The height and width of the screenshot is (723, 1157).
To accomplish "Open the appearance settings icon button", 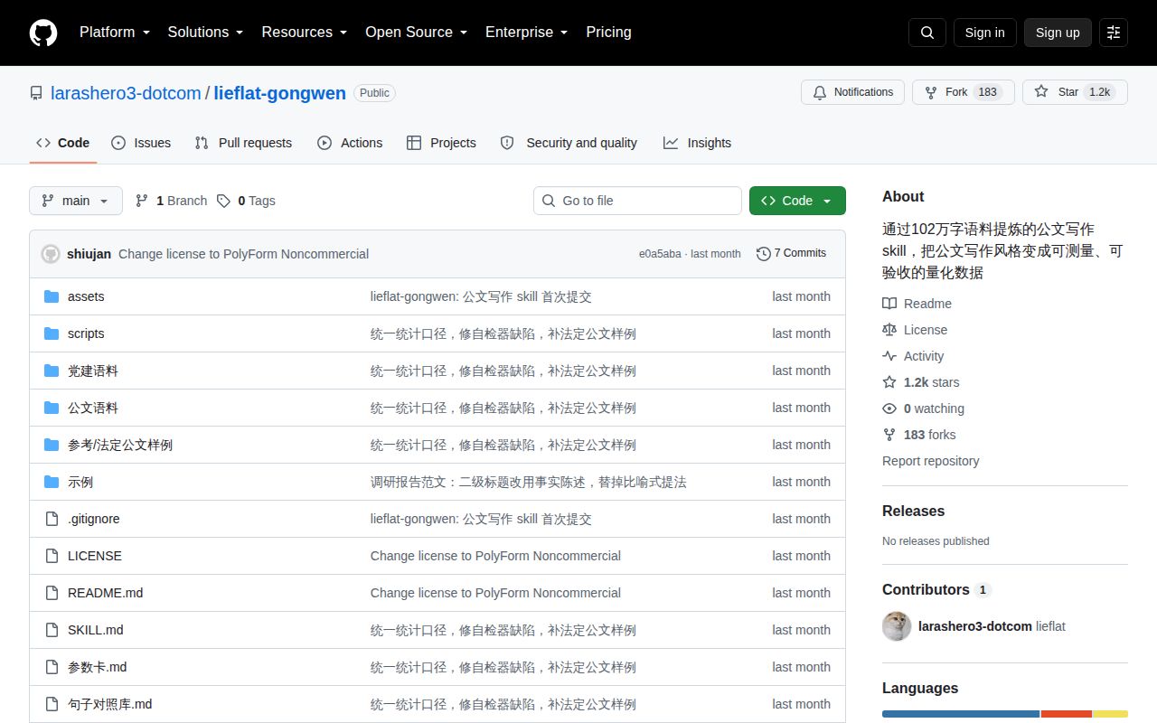I will tap(1114, 33).
